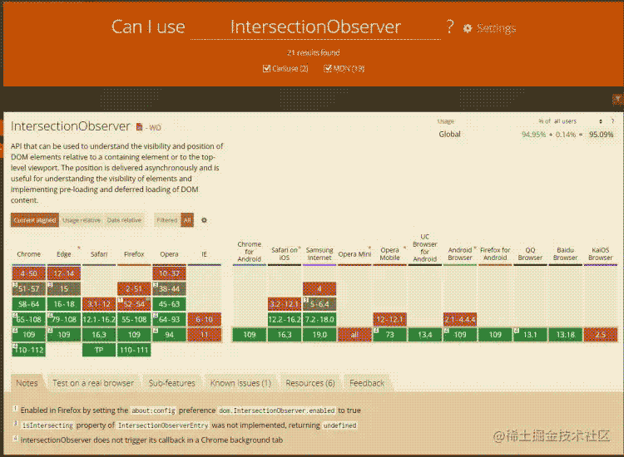The width and height of the screenshot is (624, 457).
Task: Select UC Browser 13.4 cell
Action: tap(424, 335)
